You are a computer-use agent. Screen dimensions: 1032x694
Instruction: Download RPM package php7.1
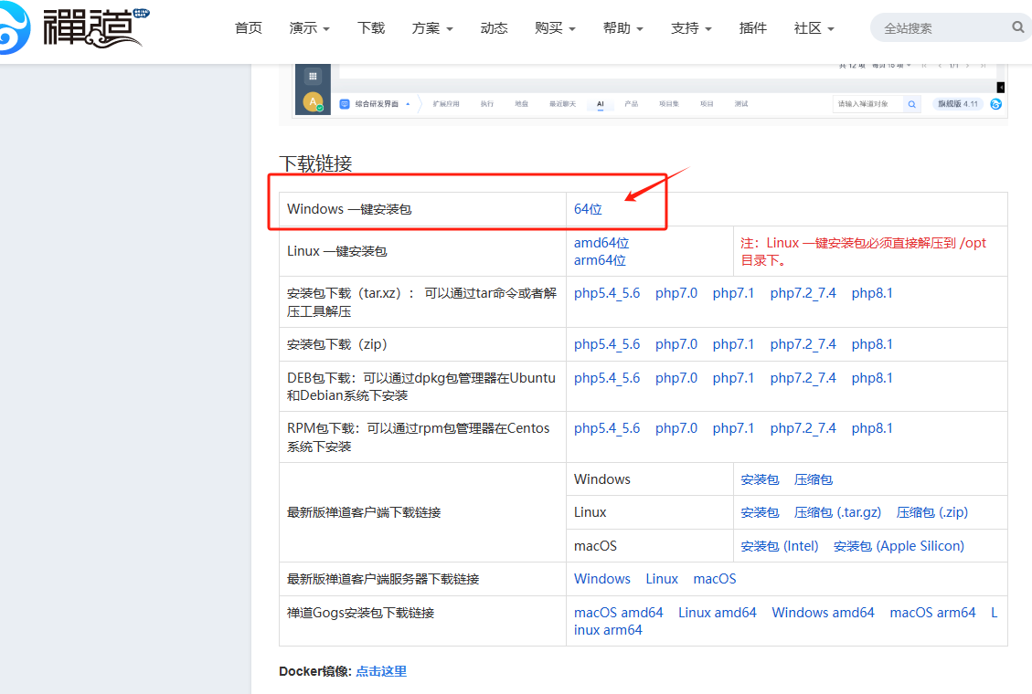click(733, 428)
